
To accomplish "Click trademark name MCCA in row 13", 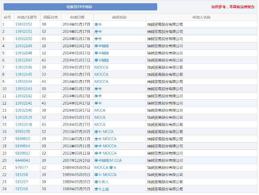I will 100,111.
